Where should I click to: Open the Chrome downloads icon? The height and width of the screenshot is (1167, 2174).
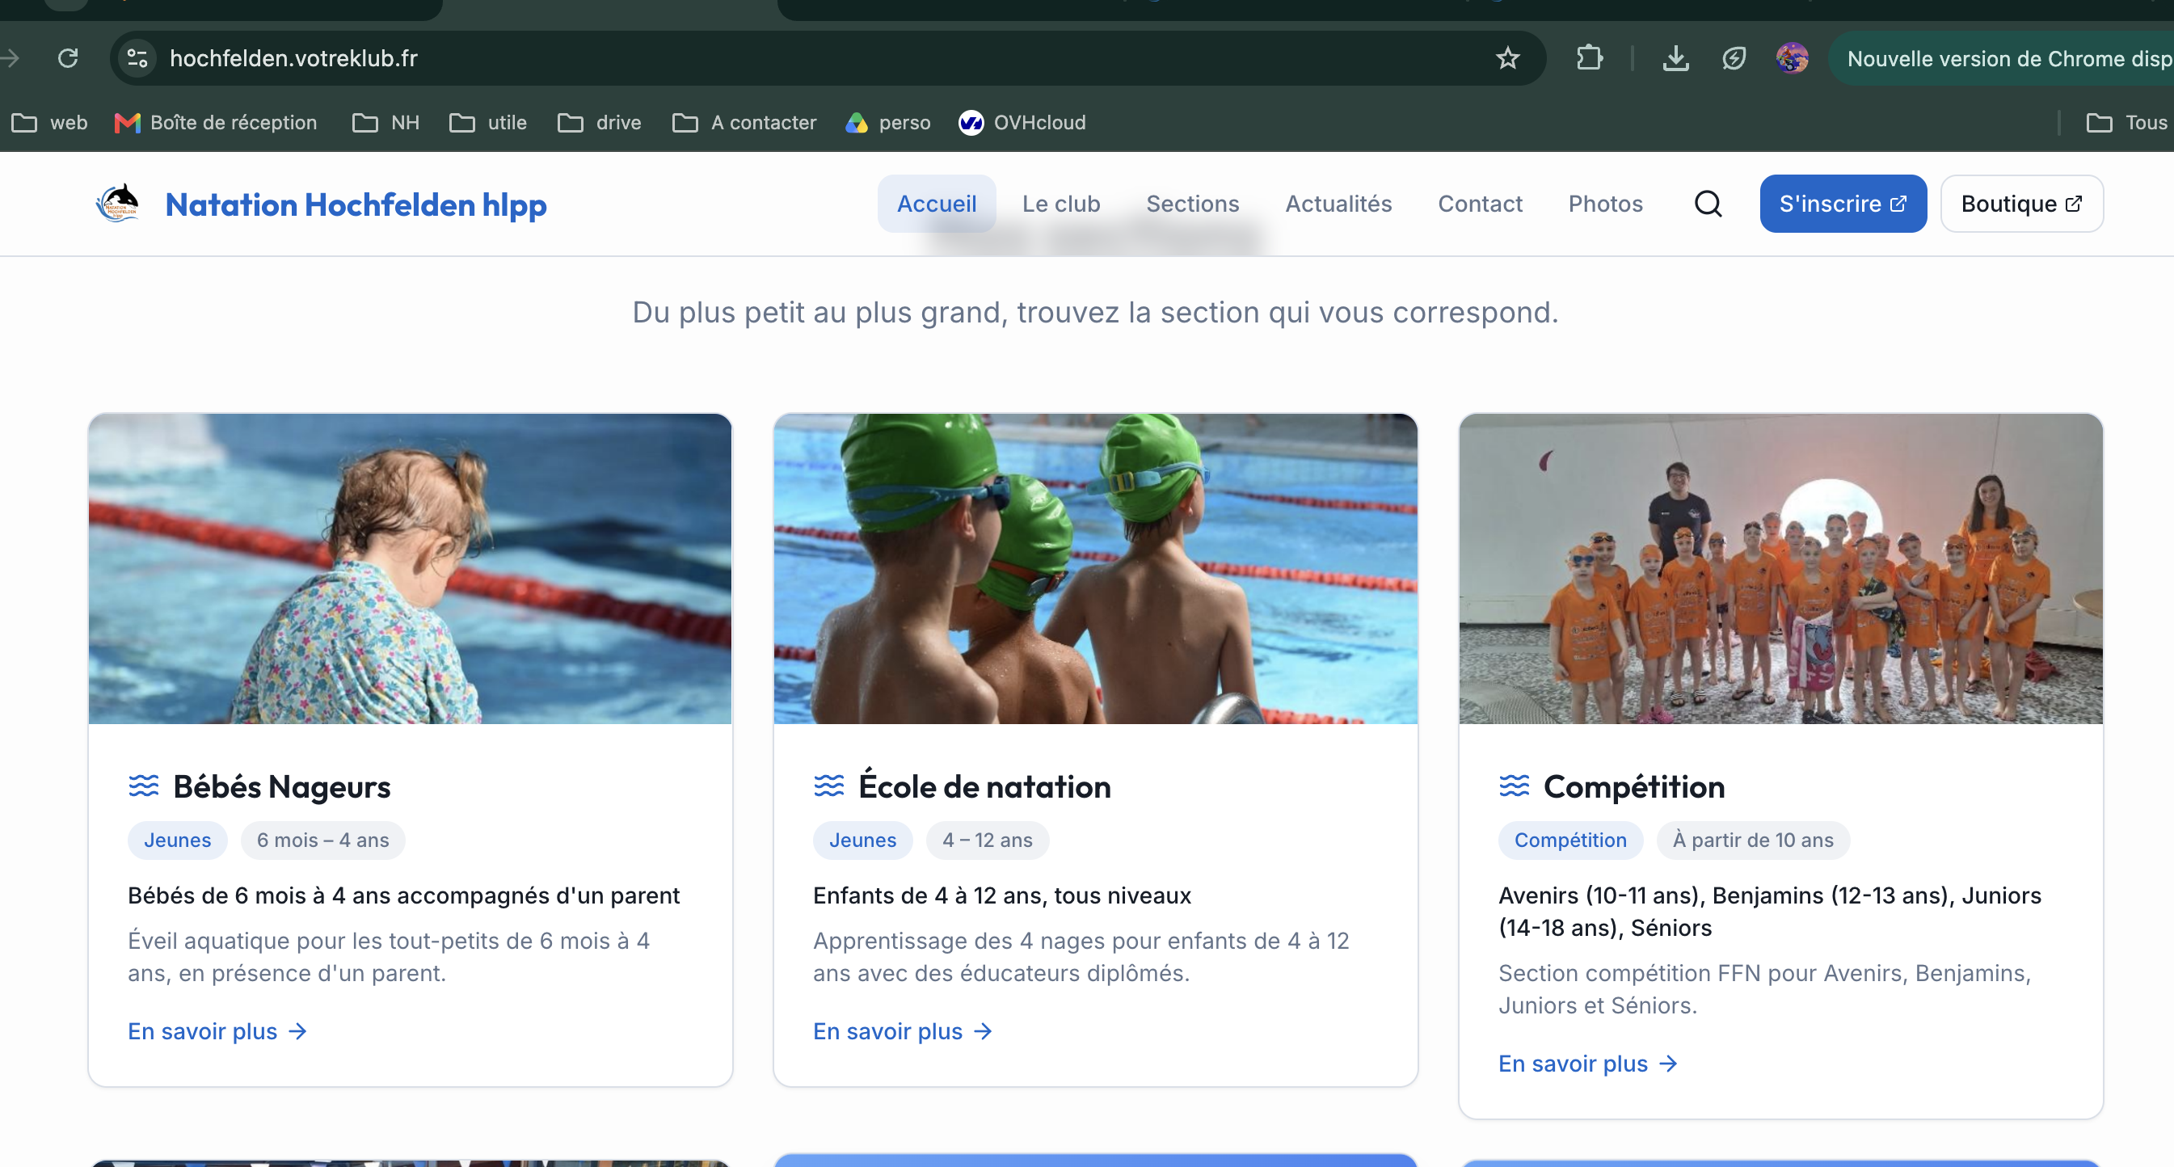(x=1675, y=58)
